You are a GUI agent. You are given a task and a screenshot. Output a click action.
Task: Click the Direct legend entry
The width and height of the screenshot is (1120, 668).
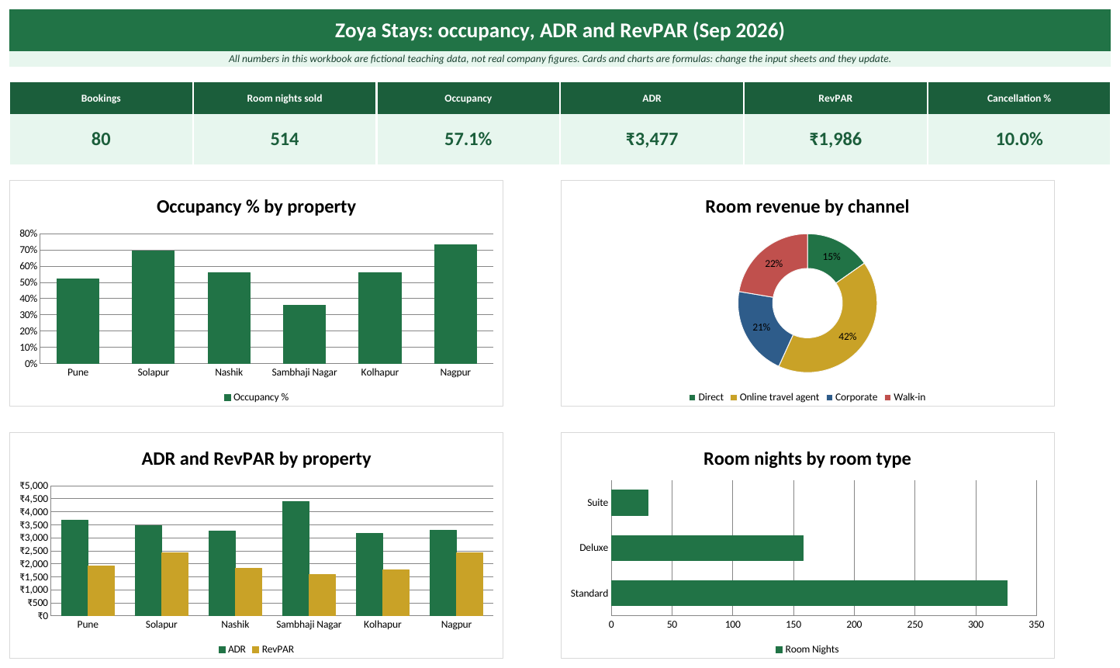[706, 397]
